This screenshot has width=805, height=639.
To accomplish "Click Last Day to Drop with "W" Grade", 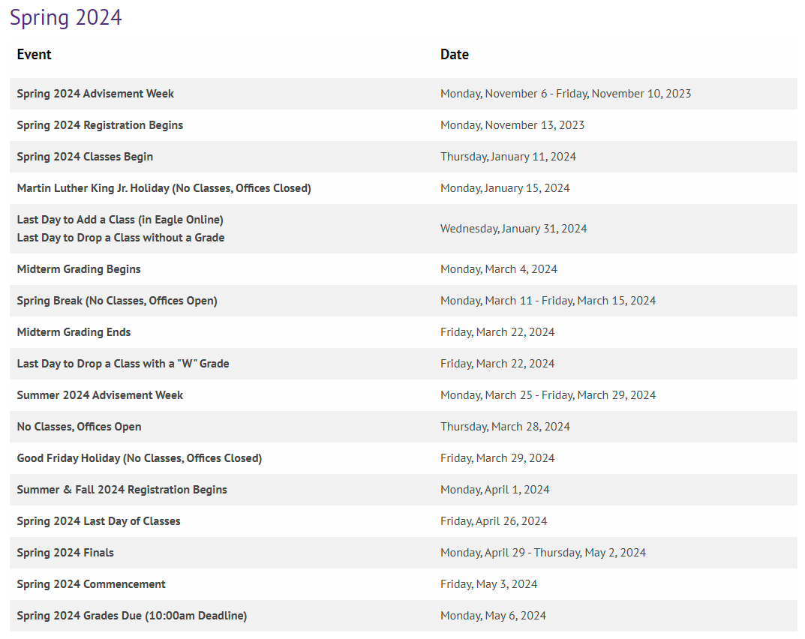I will click(x=123, y=364).
